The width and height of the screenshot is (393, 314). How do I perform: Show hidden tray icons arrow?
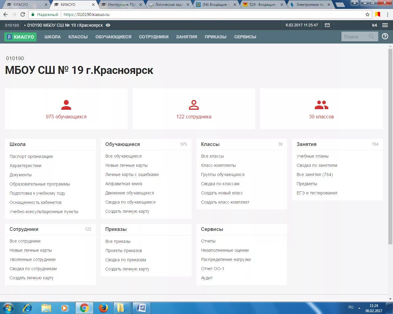(359, 308)
